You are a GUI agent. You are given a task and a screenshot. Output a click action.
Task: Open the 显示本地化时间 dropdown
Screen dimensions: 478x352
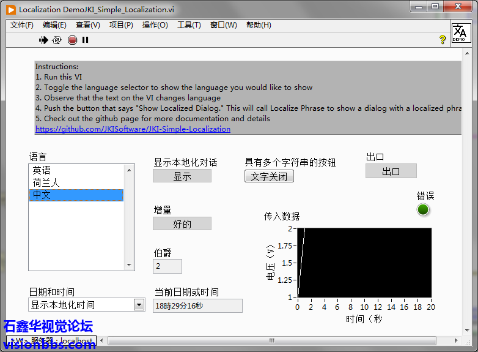point(139,305)
